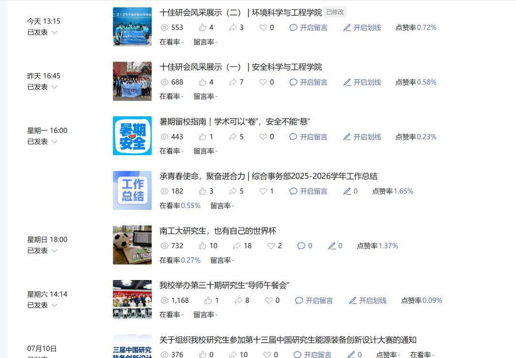Open article 十佳研会风采展示（一）安全科学与工程学院
Screen dimensions: 516x358
point(240,67)
